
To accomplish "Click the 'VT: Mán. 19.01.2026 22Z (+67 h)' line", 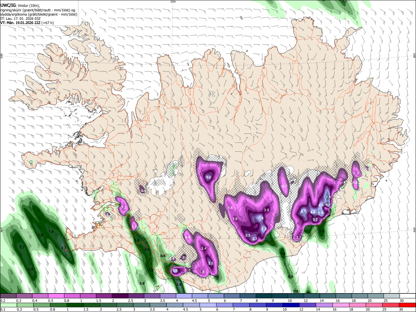I will pos(27,23).
